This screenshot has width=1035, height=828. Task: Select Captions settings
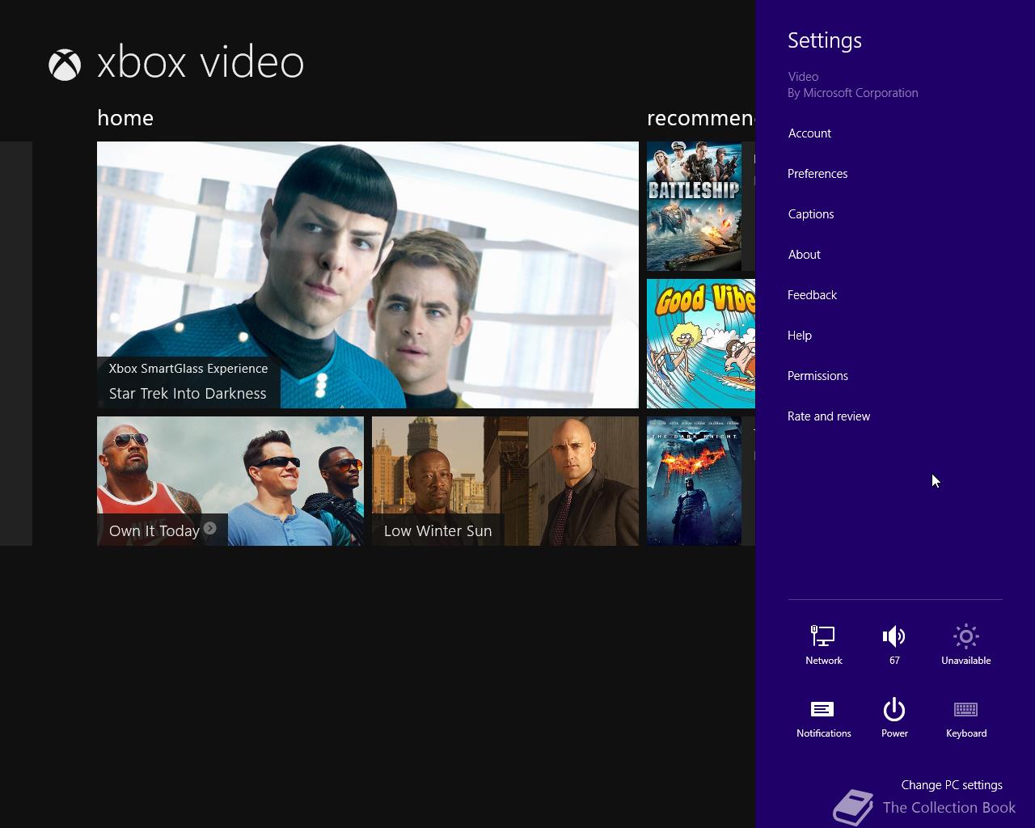click(811, 214)
